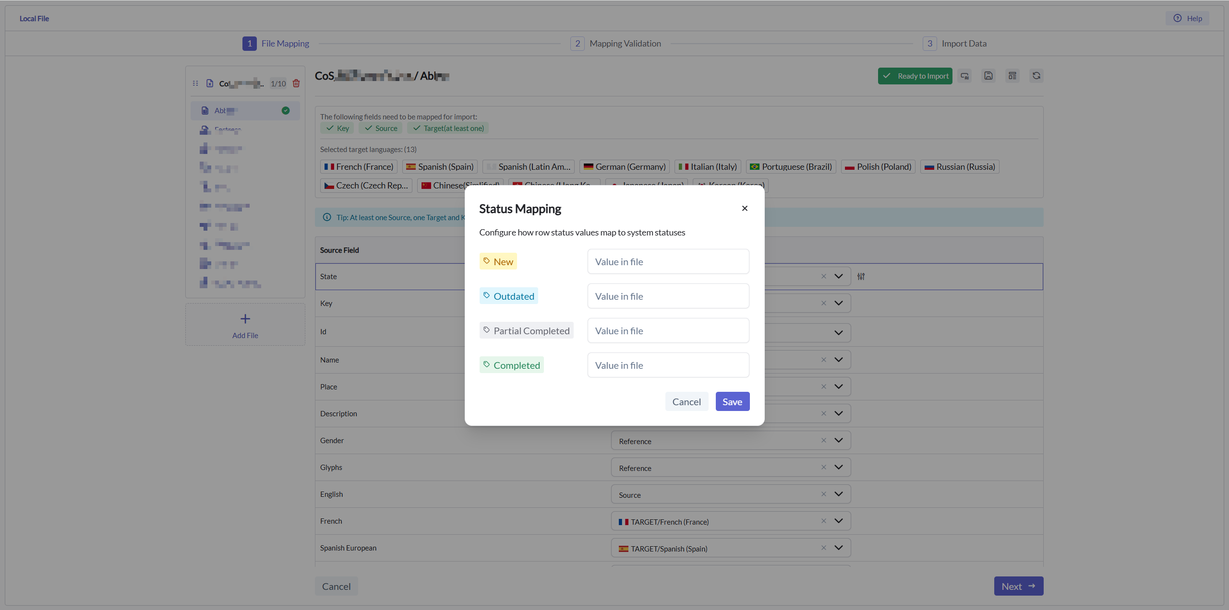Viewport: 1229px width, 610px height.
Task: Open the AI translation settings icon
Action: (964, 76)
